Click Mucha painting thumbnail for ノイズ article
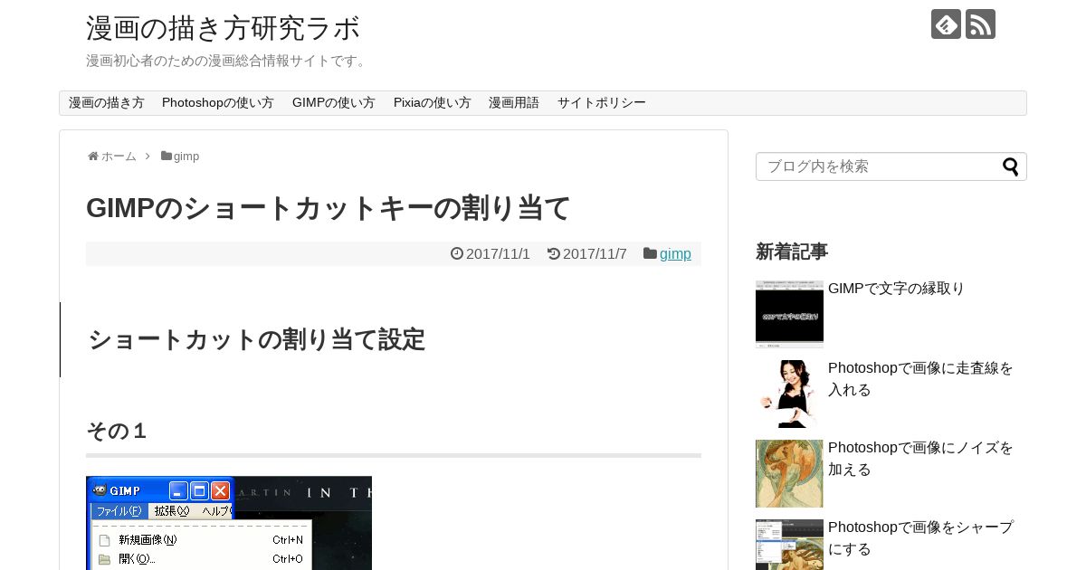The height and width of the screenshot is (570, 1086). click(x=789, y=473)
